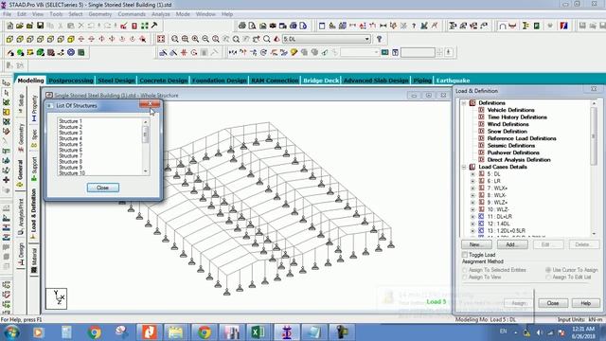This screenshot has height=341, width=606.
Task: Select Seismic Definitions tree item
Action: tap(511, 145)
